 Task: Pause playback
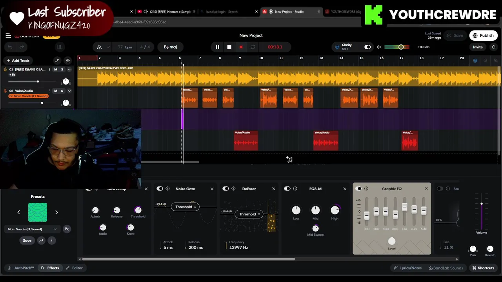[x=217, y=47]
